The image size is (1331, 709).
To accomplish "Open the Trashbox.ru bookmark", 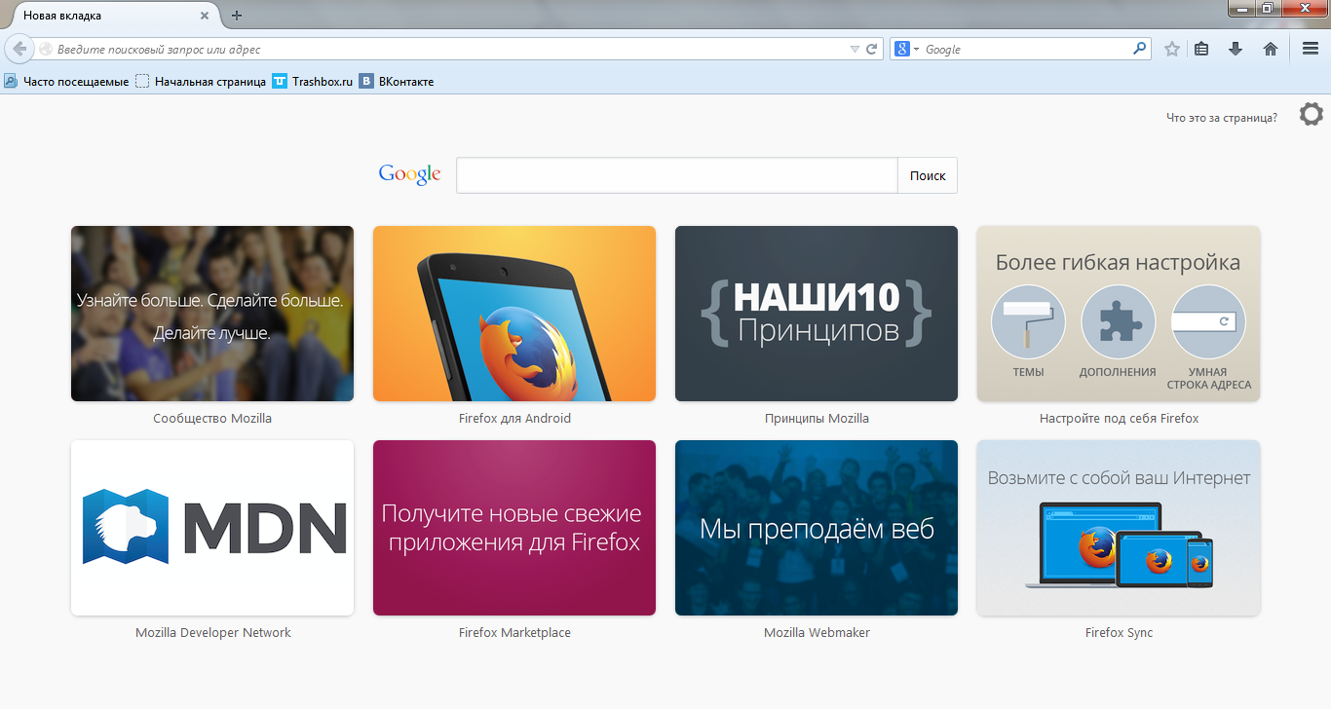I will point(313,82).
